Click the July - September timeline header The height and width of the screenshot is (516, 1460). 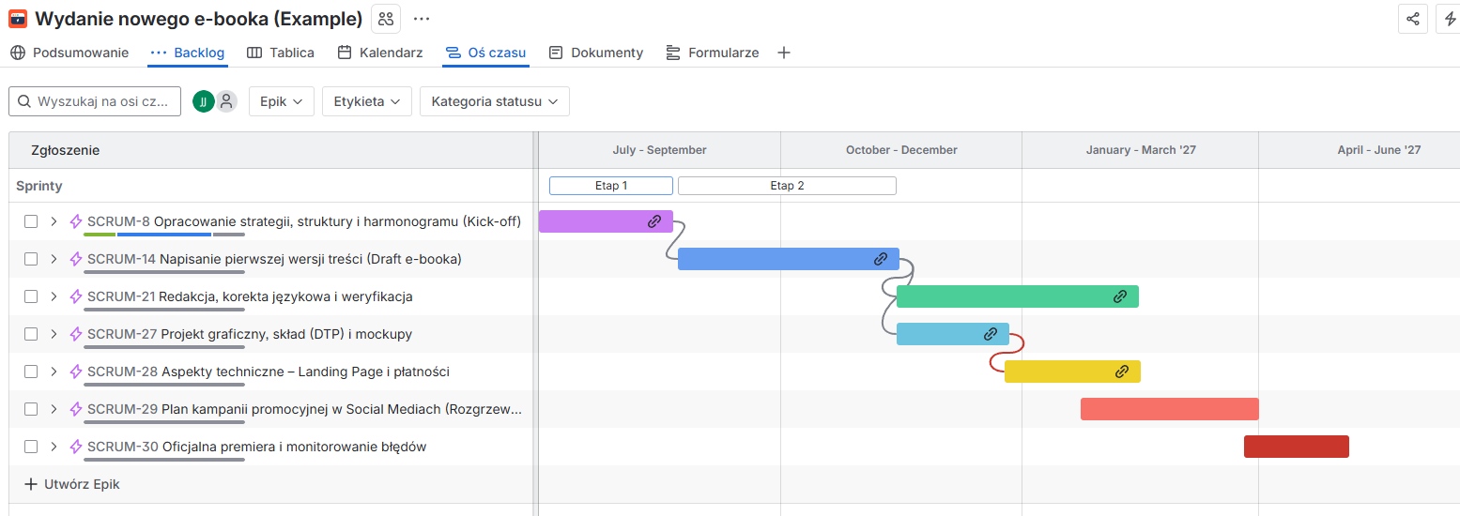point(659,150)
